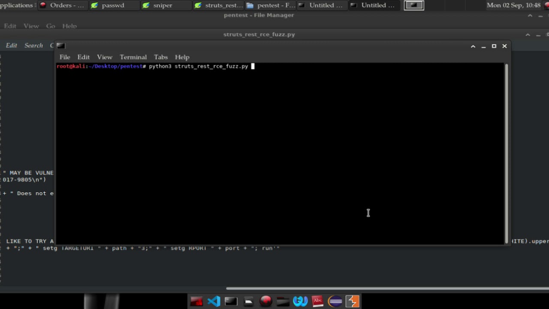Click the terminal vertical scrollbar
Viewport: 549px width, 309px height.
(507, 154)
